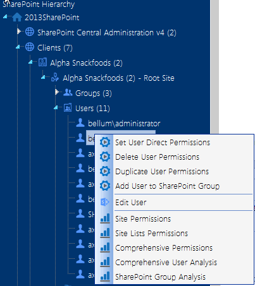Click chart icon beside Comprehensive User Analysis
The height and width of the screenshot is (286, 255).
[105, 262]
